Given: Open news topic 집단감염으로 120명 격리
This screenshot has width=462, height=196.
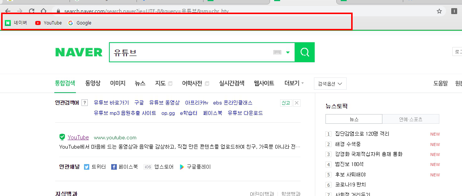Looking at the screenshot, I should click(x=362, y=134).
